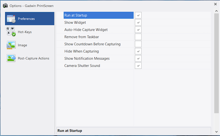The height and width of the screenshot is (136, 220).
Task: Toggle the Show Widget checkbox
Action: tap(138, 23)
